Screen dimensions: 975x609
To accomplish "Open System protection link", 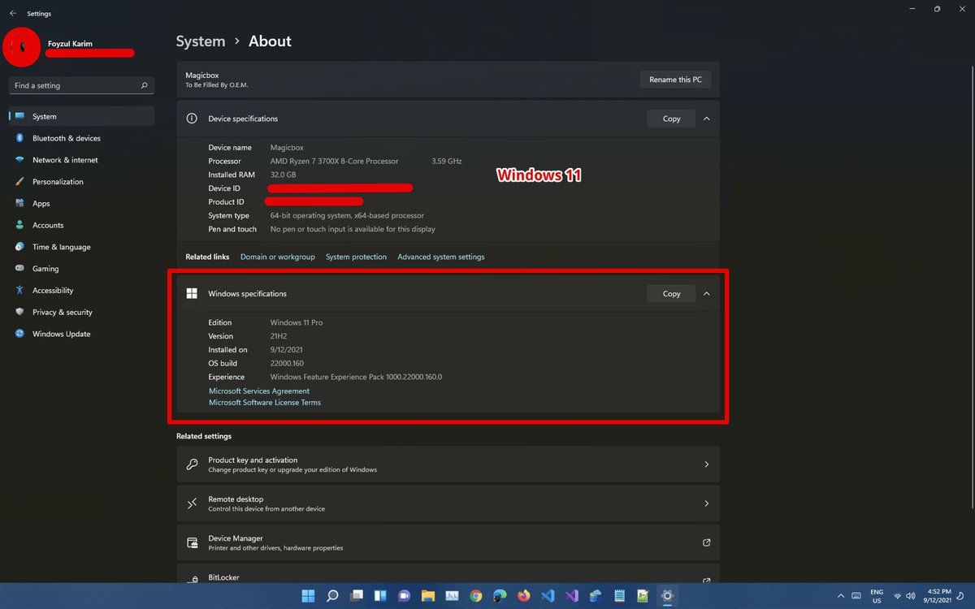I will tap(356, 257).
